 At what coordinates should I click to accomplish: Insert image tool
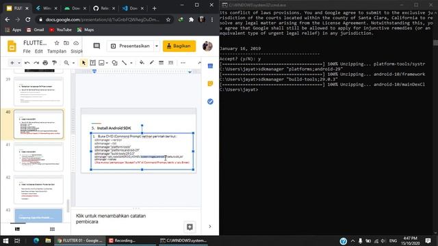point(101,63)
